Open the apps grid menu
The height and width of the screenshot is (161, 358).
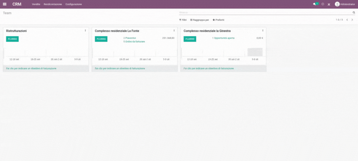(5, 4)
